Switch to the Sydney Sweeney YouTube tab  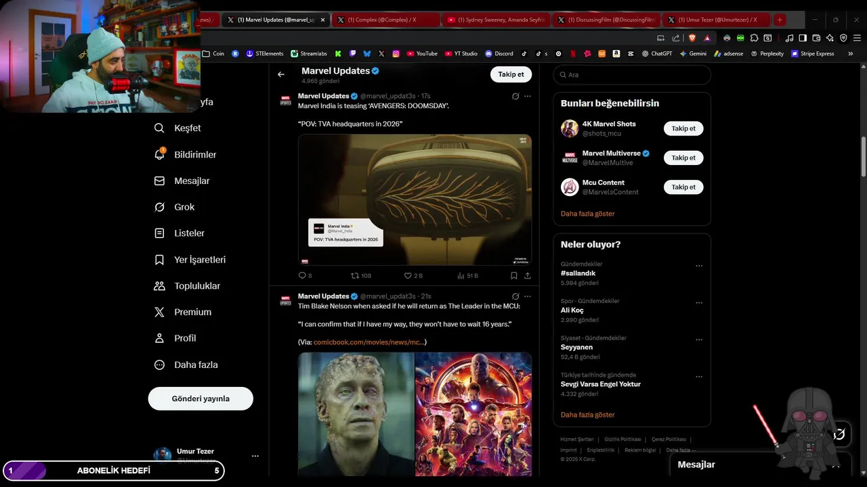(496, 20)
